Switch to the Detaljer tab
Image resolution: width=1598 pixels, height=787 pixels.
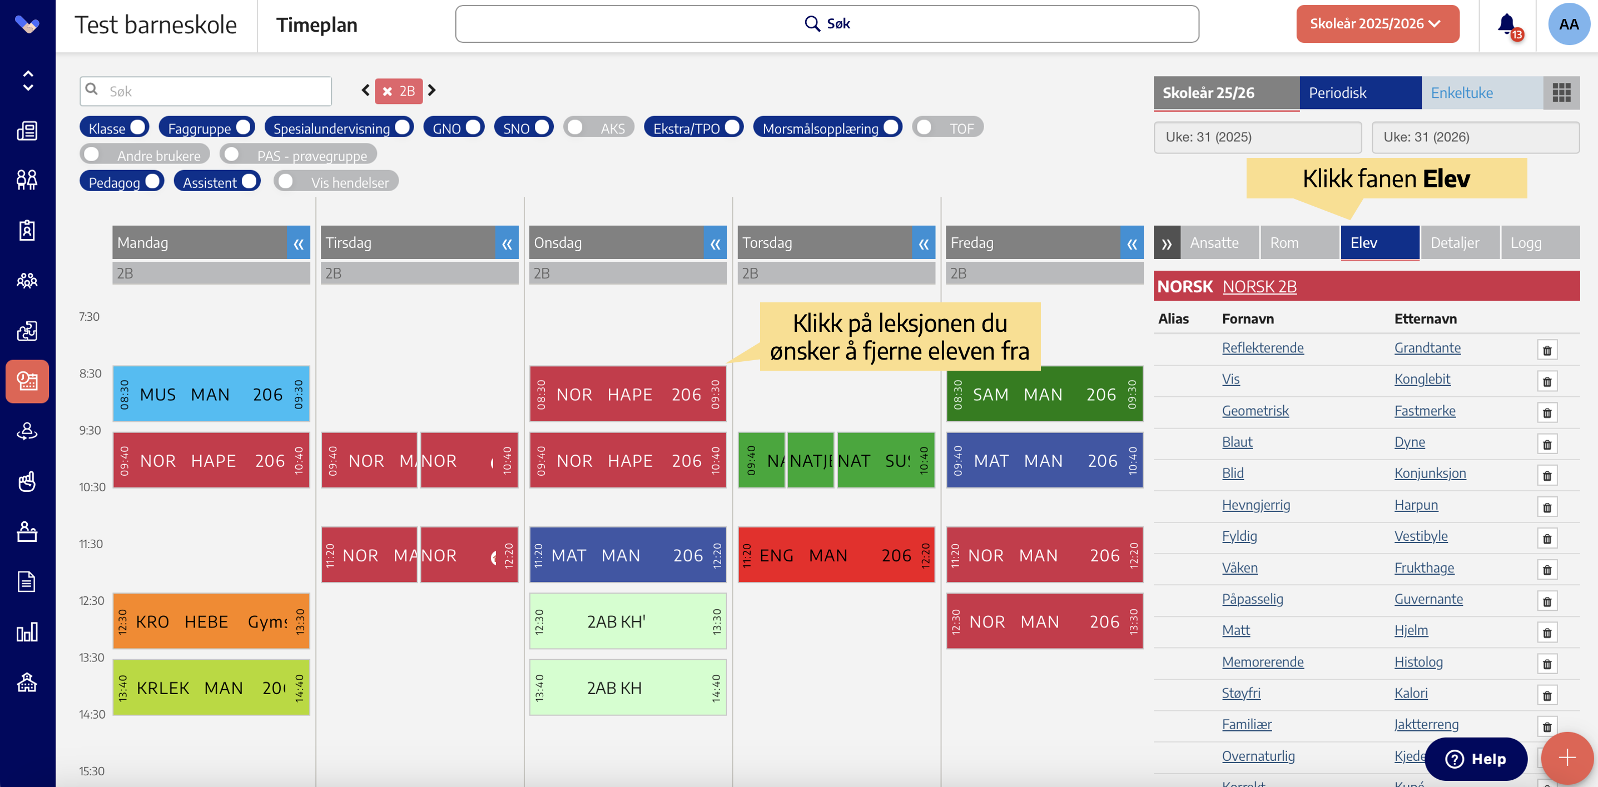pos(1460,242)
